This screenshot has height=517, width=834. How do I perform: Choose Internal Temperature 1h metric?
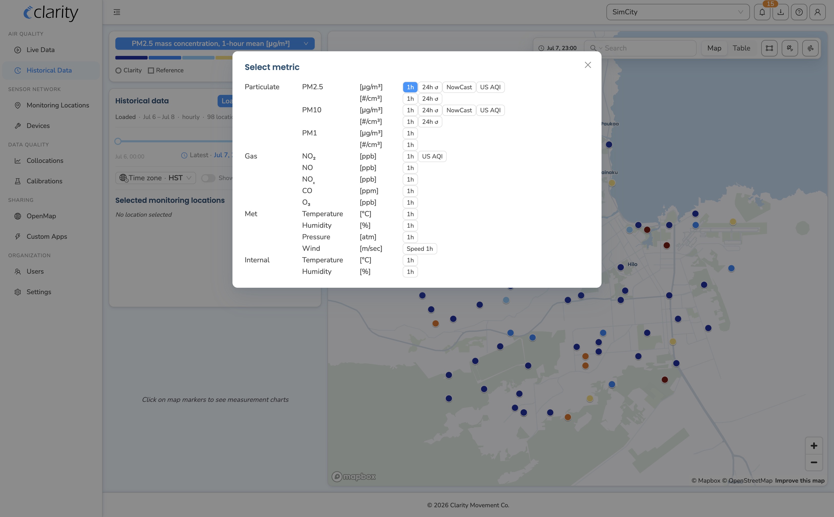tap(410, 261)
